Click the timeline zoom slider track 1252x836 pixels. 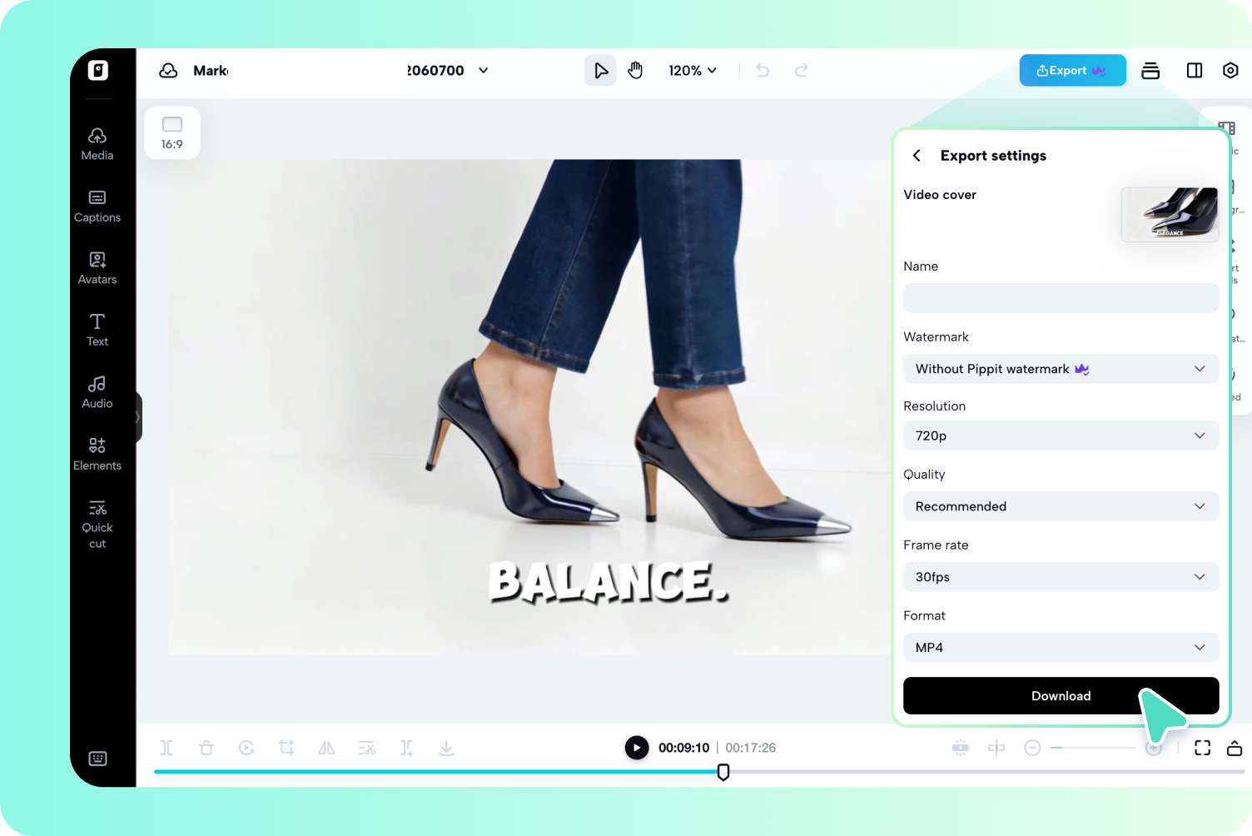tap(1093, 748)
